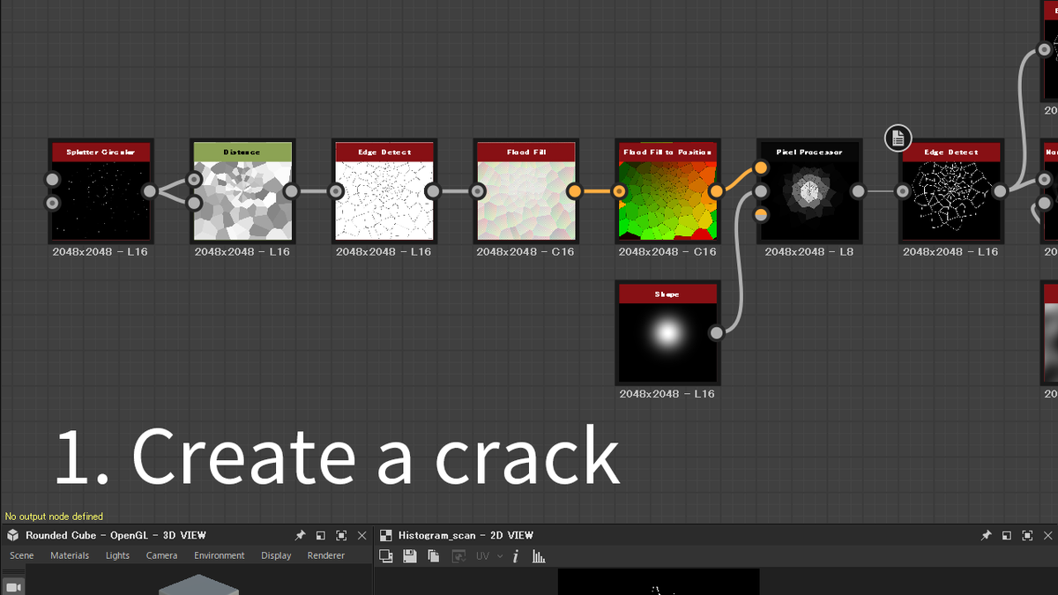This screenshot has width=1058, height=595.
Task: Click the bottom orange input of Pixel Processor
Action: pos(762,214)
